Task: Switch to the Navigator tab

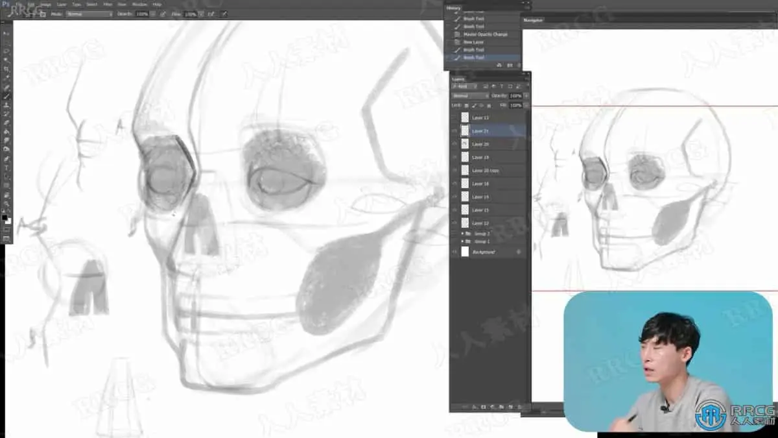Action: pyautogui.click(x=534, y=20)
